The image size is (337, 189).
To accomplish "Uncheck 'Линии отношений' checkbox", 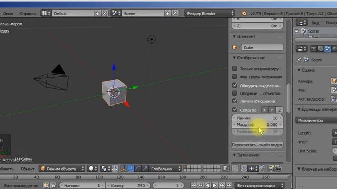I will point(235,101).
